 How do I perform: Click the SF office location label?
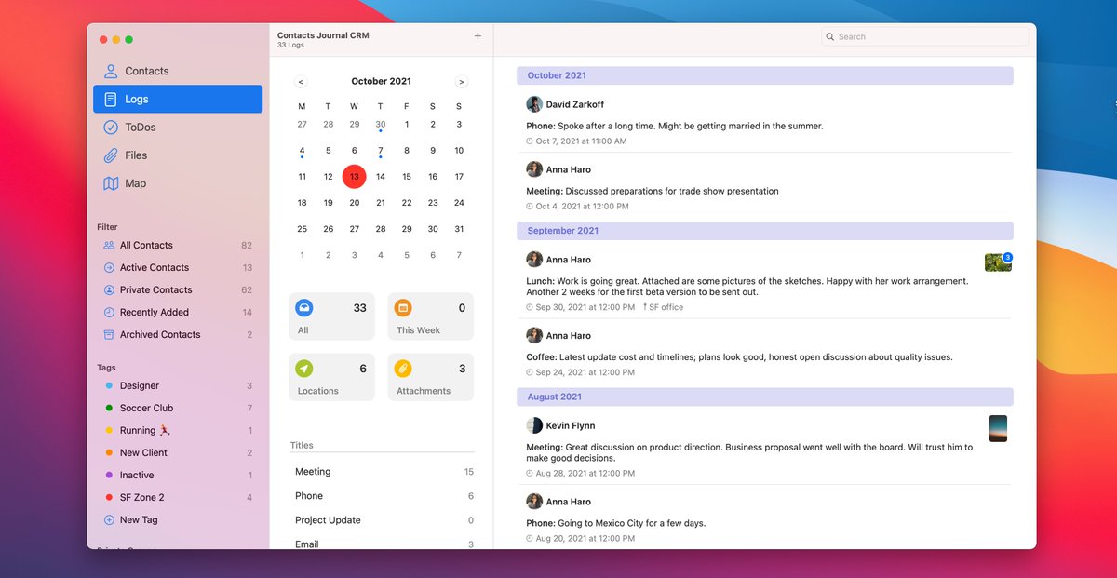663,307
